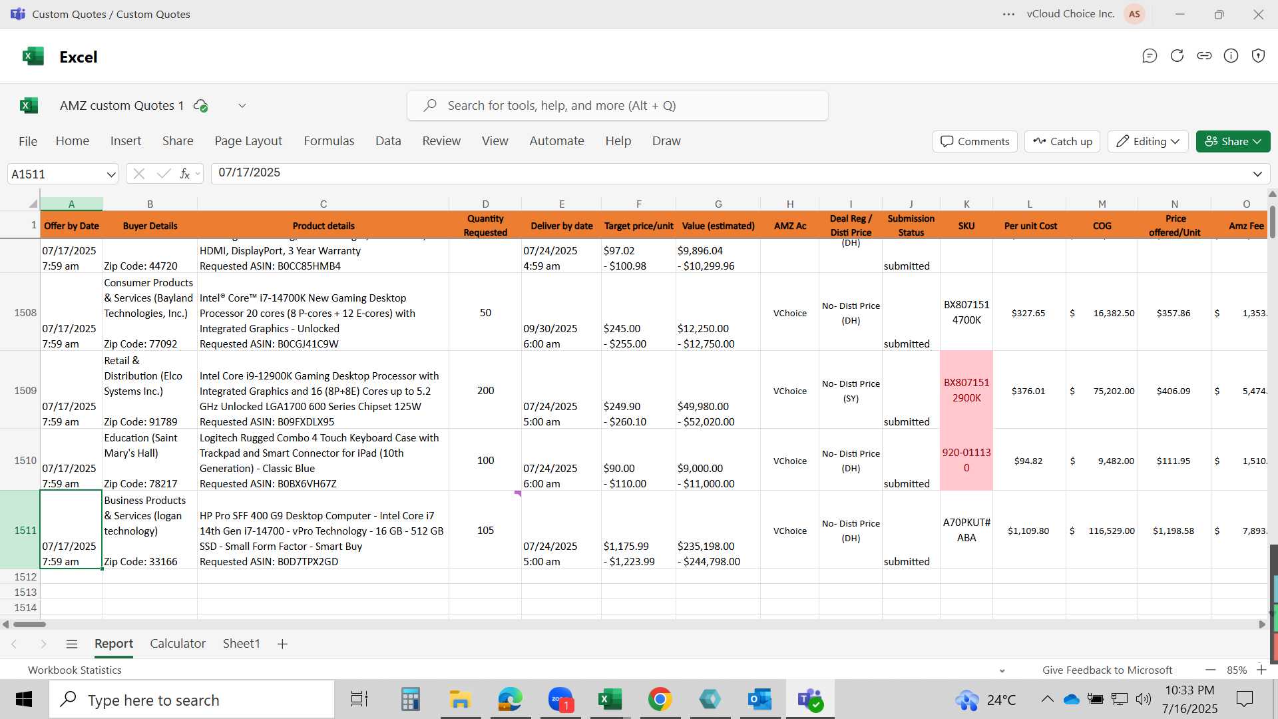This screenshot has height=719, width=1278.
Task: Select the Per unit Cost cell $1,109.80
Action: 1028,531
